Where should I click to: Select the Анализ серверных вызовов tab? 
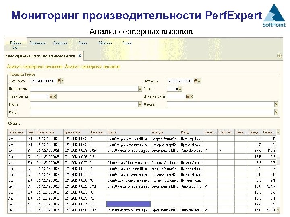pyautogui.click(x=40, y=56)
